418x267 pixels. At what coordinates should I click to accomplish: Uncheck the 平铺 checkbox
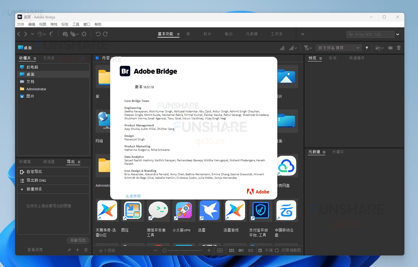point(260,250)
